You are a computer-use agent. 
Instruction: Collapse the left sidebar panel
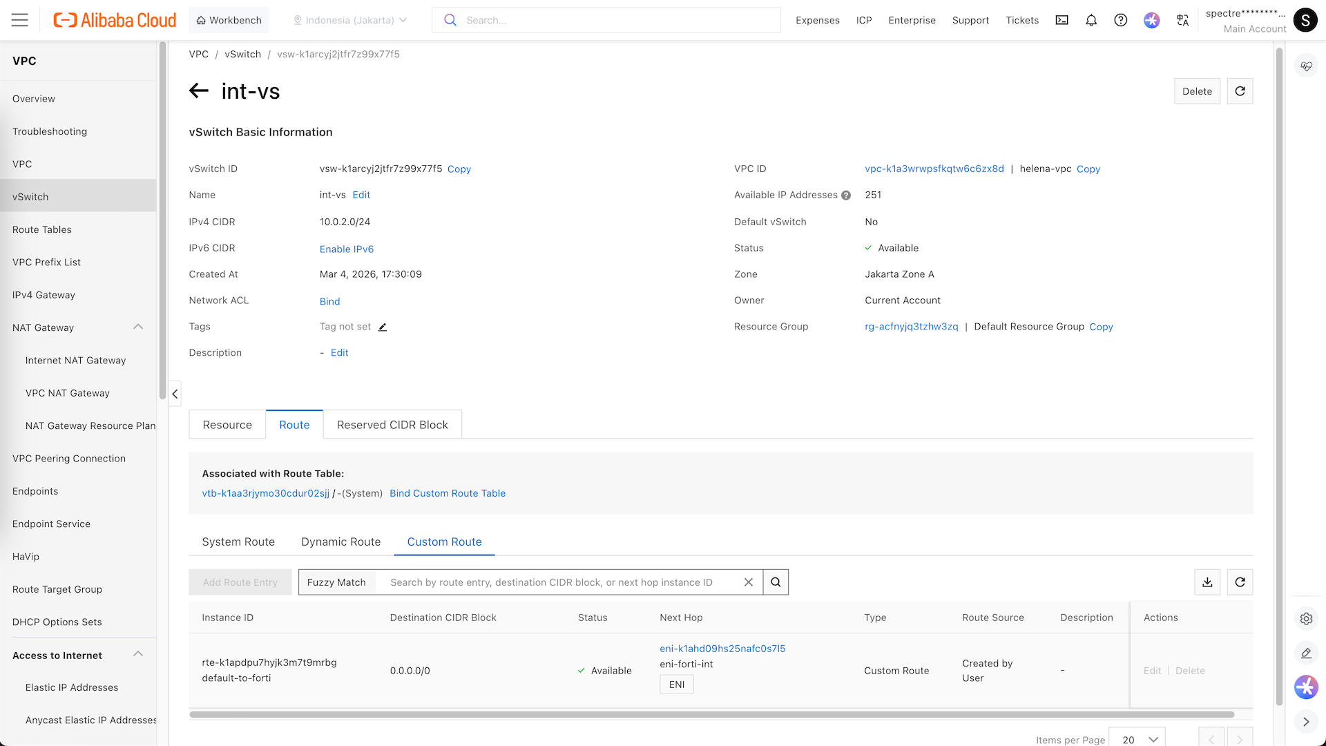point(175,394)
